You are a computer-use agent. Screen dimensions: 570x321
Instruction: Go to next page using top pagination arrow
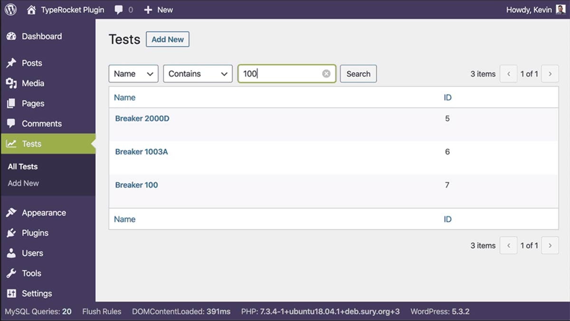[x=550, y=74]
